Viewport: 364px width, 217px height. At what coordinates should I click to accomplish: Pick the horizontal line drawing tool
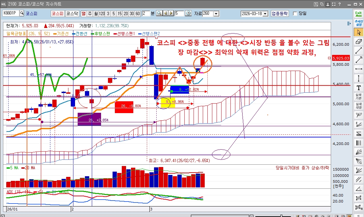coord(358,69)
